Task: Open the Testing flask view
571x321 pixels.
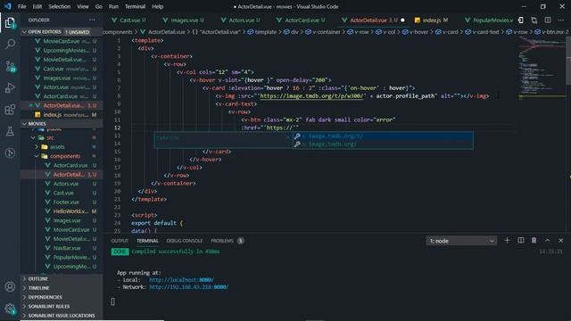Action: tap(10, 131)
